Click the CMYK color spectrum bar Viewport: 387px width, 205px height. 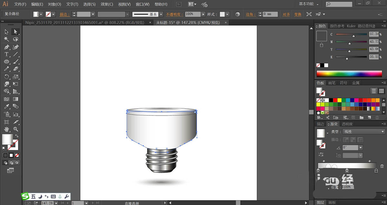click(349, 74)
